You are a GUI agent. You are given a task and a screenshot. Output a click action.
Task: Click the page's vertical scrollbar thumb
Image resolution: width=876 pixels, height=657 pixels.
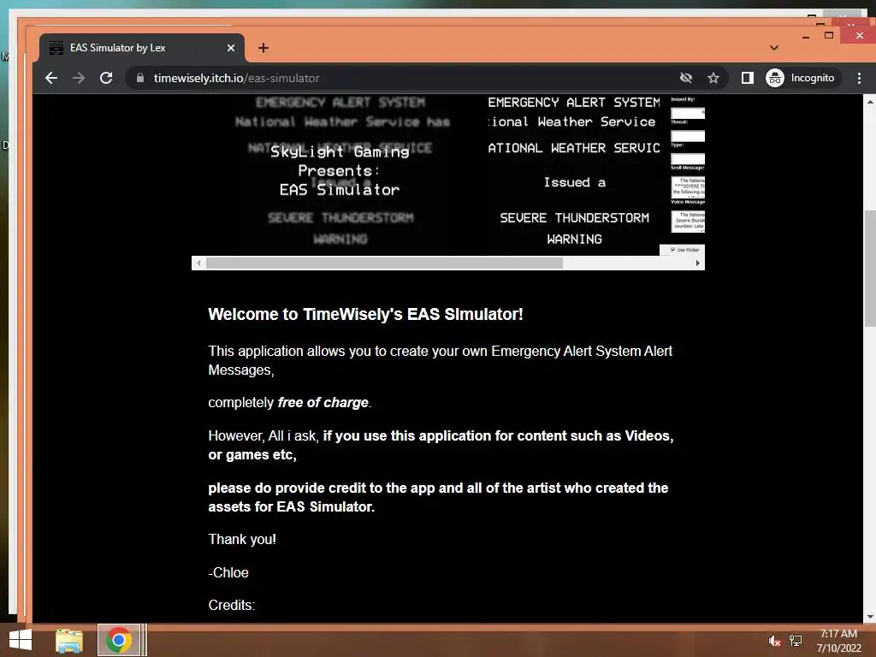pos(870,269)
